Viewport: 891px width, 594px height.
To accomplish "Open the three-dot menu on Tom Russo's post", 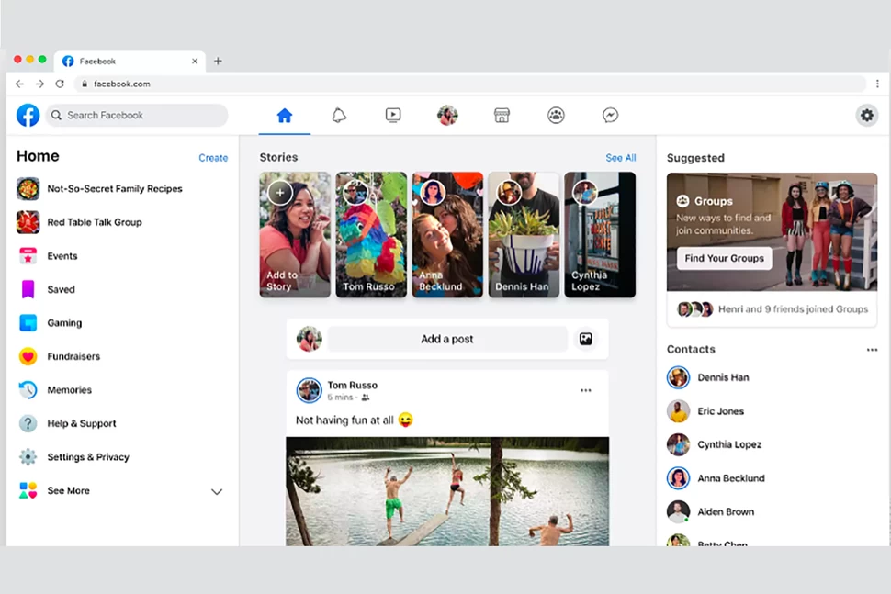I will (x=586, y=391).
